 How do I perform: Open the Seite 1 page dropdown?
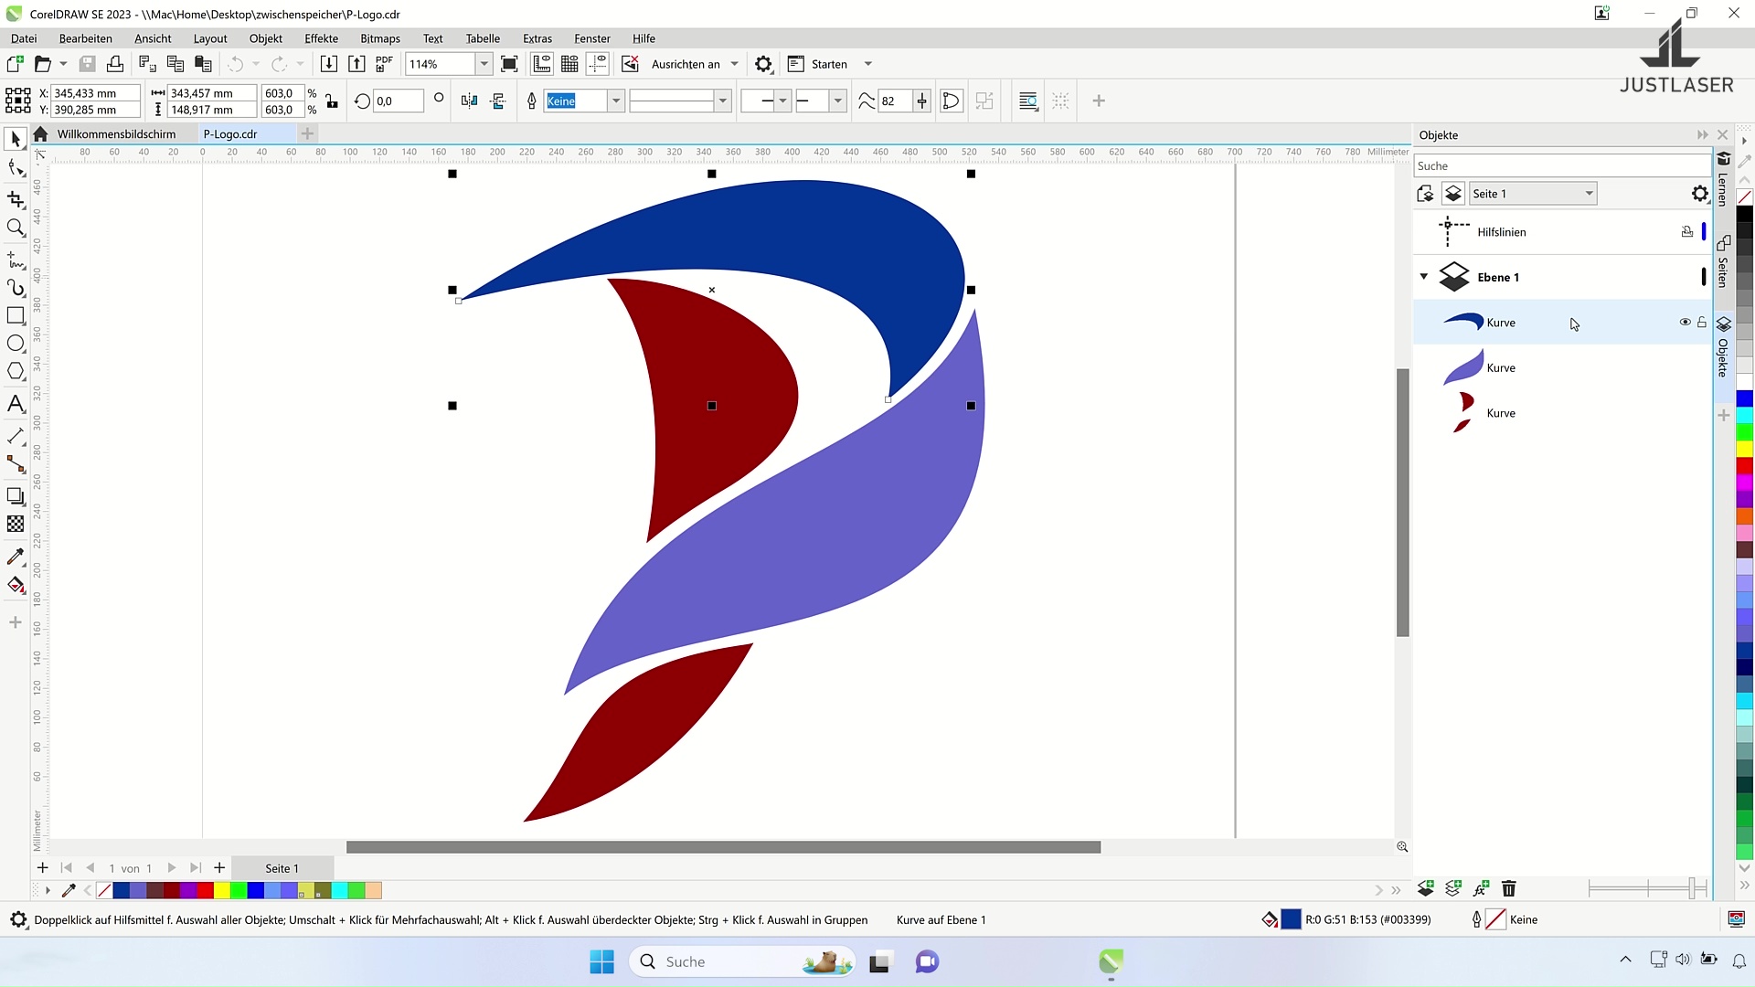point(1589,194)
